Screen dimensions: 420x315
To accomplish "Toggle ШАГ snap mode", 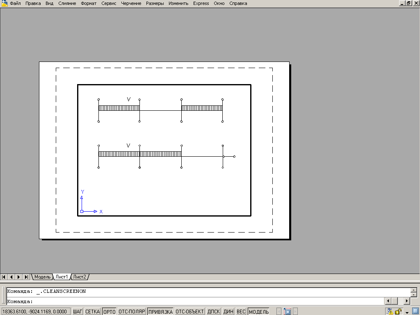I will click(78, 312).
